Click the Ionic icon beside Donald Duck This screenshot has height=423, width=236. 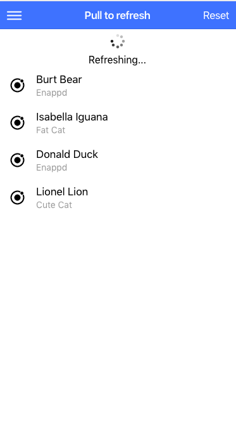(18, 160)
